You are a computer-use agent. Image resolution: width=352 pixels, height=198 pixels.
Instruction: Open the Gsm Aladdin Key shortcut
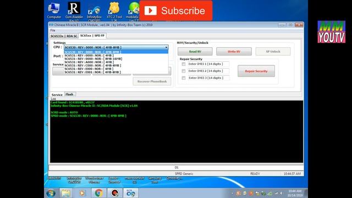coord(74,11)
